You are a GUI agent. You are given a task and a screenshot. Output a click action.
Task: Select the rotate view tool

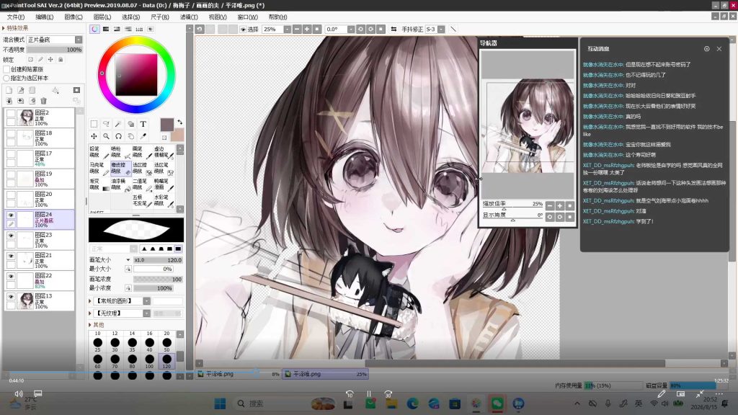point(118,136)
